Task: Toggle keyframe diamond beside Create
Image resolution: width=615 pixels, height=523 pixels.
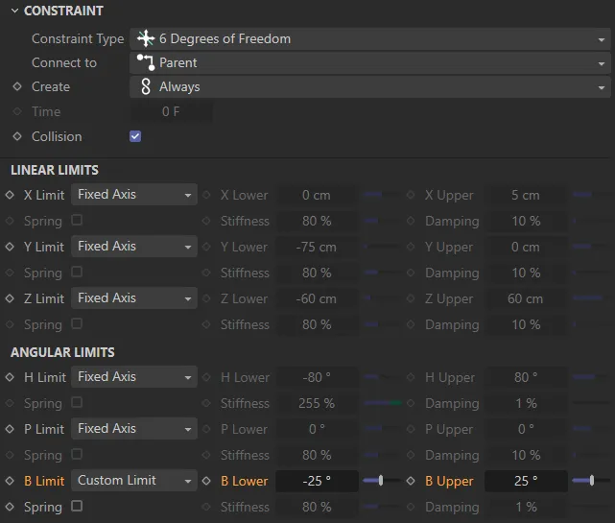Action: (x=17, y=86)
